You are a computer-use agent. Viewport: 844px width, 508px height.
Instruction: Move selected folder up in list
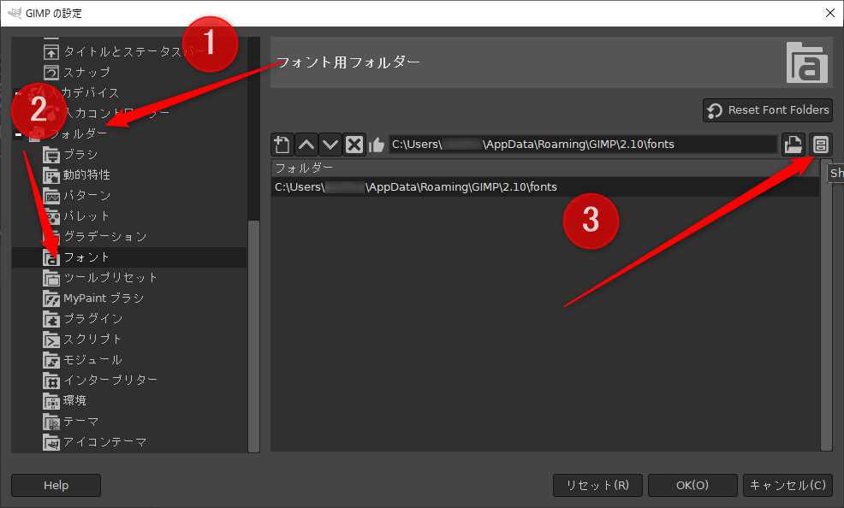pos(306,144)
